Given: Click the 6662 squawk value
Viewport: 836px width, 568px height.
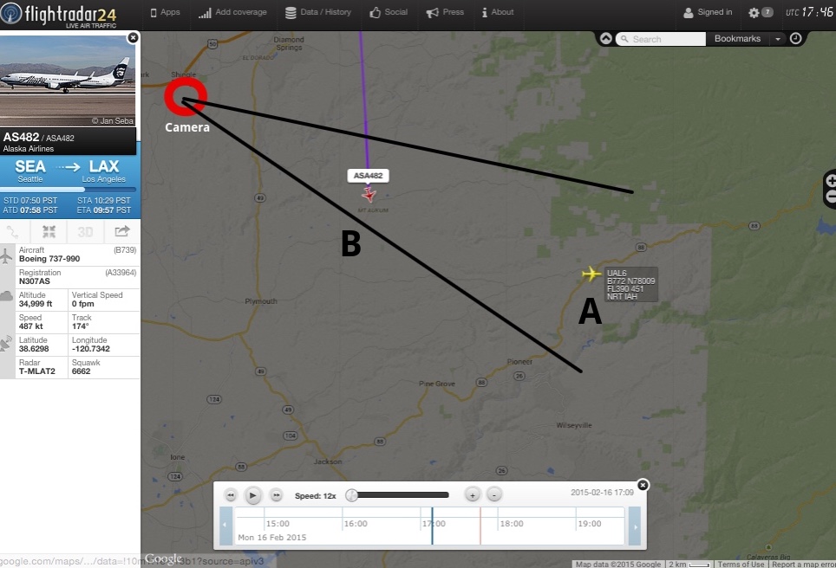Looking at the screenshot, I should (x=81, y=371).
